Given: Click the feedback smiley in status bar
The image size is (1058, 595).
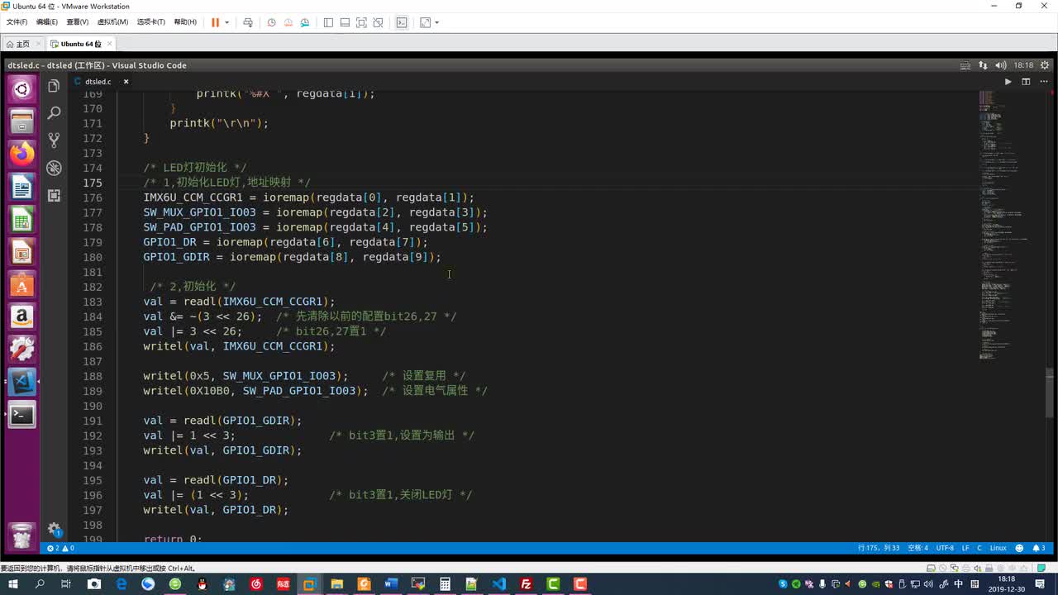Looking at the screenshot, I should pyautogui.click(x=1019, y=548).
